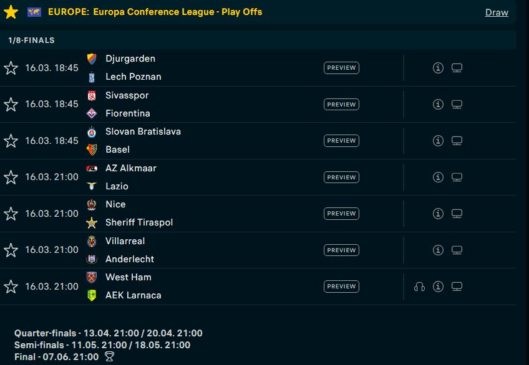Click the Fiorentina club crest
Screen dimensions: 529x365
(92, 114)
